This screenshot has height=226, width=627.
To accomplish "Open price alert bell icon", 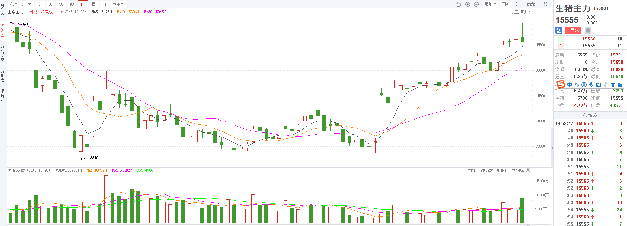I will point(588,30).
